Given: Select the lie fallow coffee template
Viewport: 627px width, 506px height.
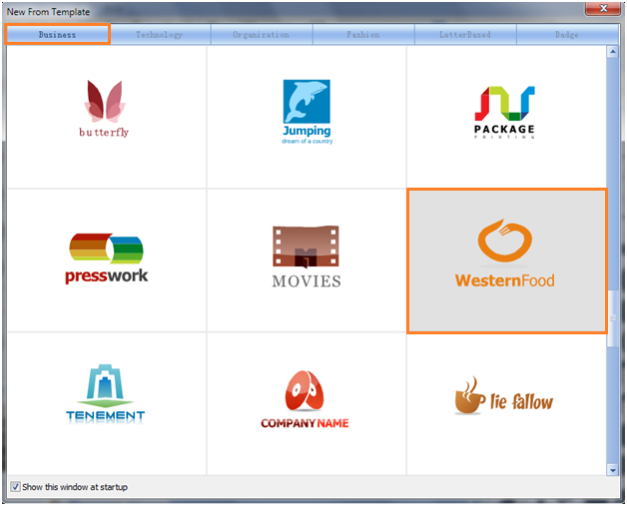Looking at the screenshot, I should coord(506,403).
